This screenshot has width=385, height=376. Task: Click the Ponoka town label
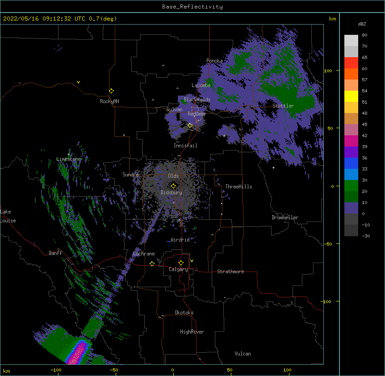214,61
